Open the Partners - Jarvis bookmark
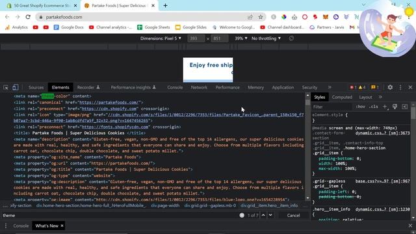 tap(327, 27)
